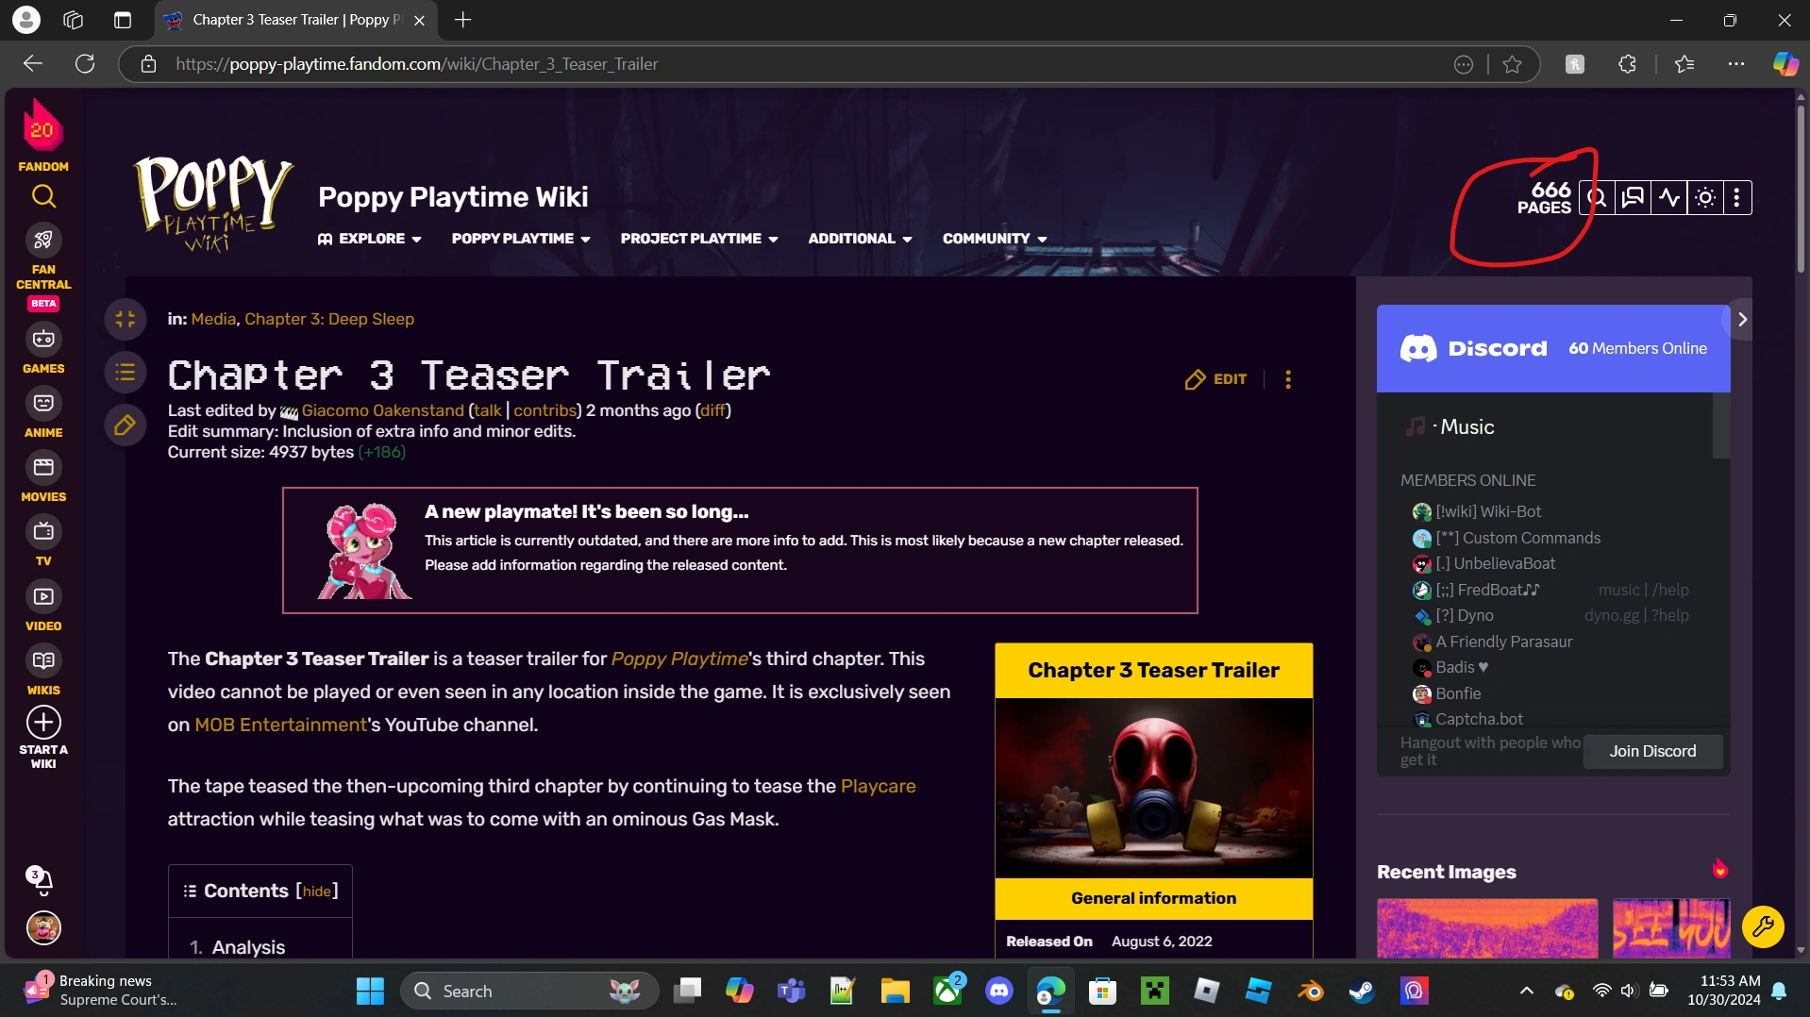This screenshot has width=1810, height=1017.
Task: Click the Join Discord button
Action: click(x=1652, y=751)
